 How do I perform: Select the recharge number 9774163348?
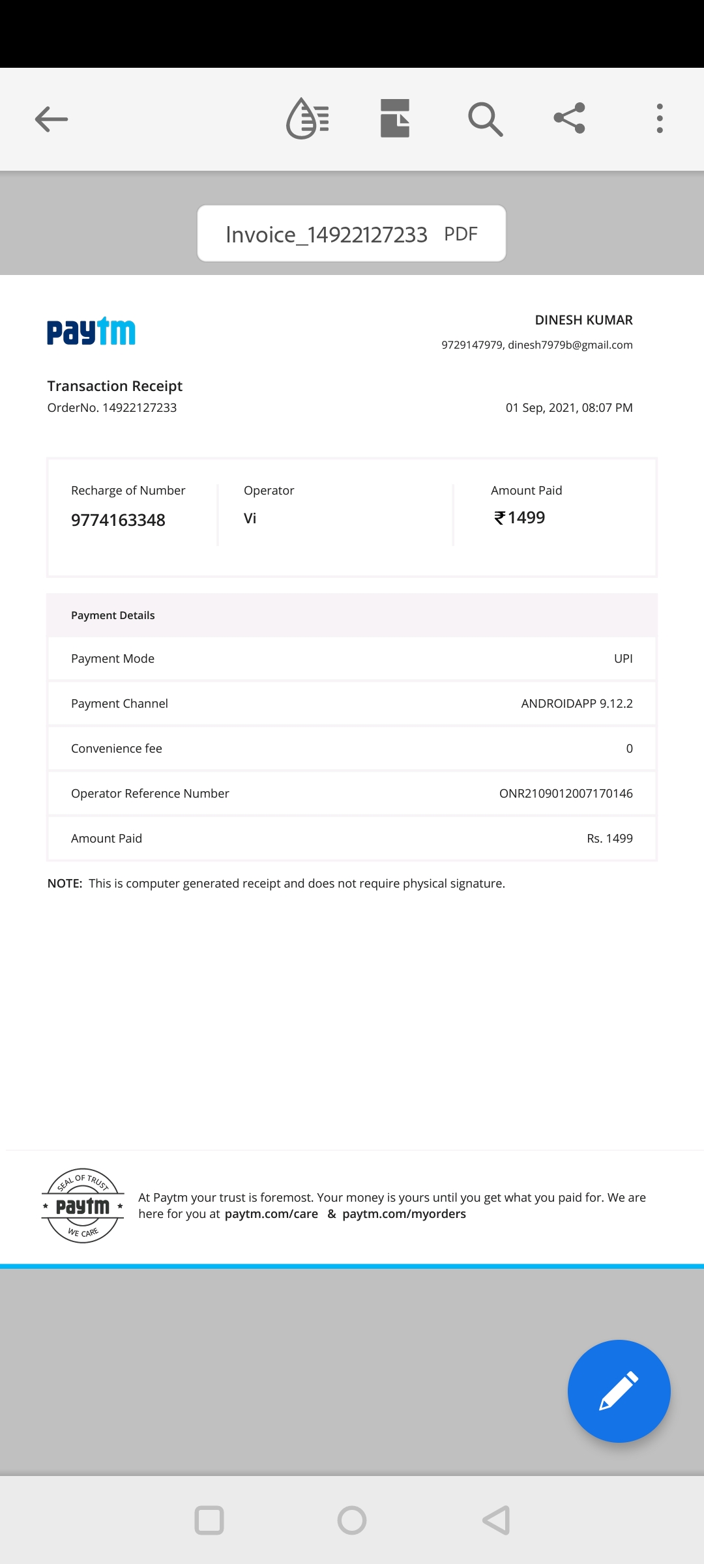coord(118,520)
